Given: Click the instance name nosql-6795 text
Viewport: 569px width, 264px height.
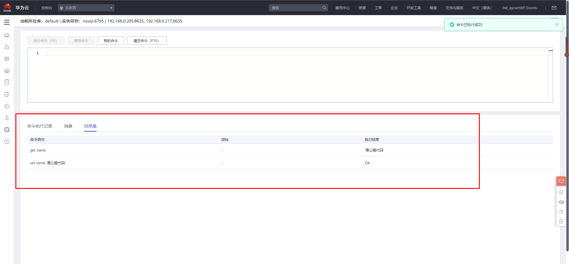Looking at the screenshot, I should [93, 21].
